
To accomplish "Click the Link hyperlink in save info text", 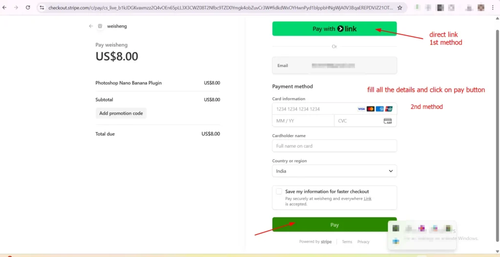I will point(368,198).
